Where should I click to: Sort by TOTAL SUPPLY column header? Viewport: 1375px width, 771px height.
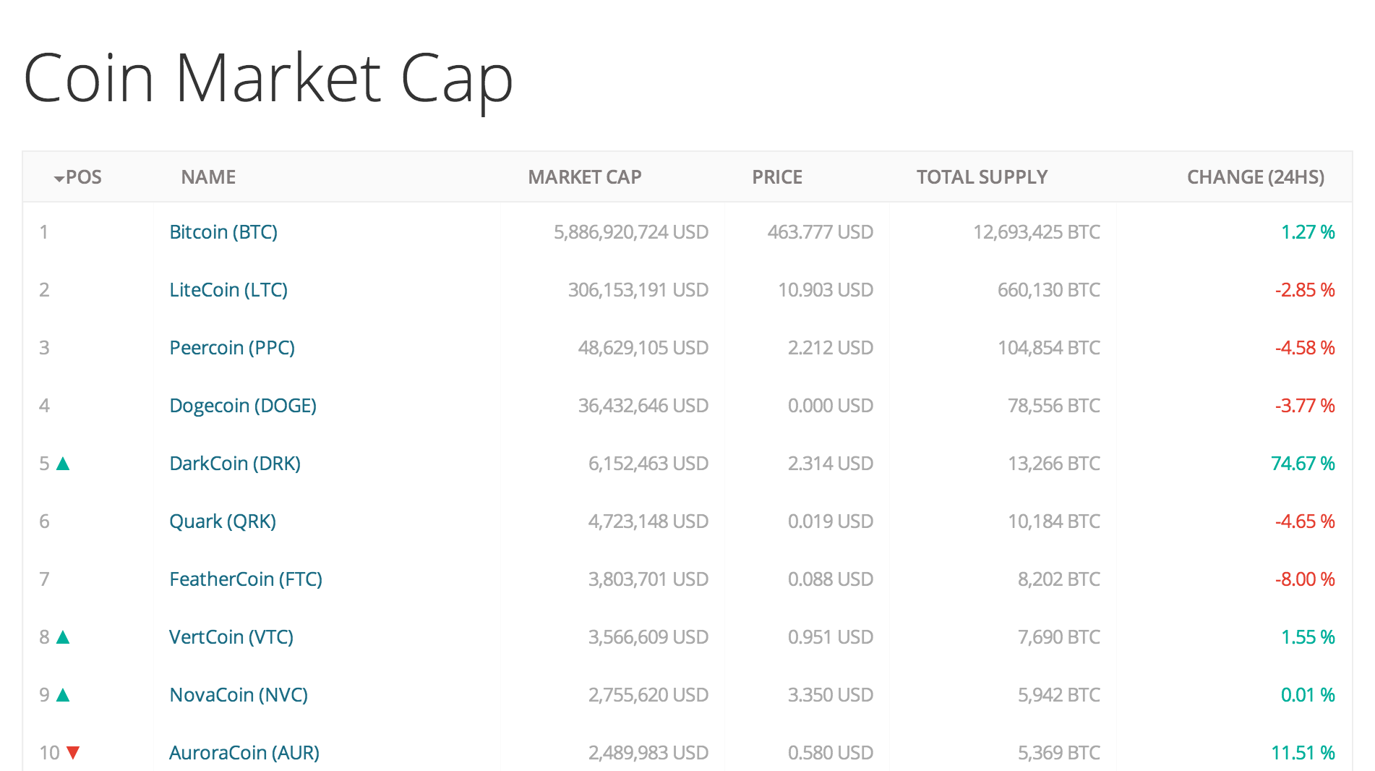pyautogui.click(x=982, y=177)
